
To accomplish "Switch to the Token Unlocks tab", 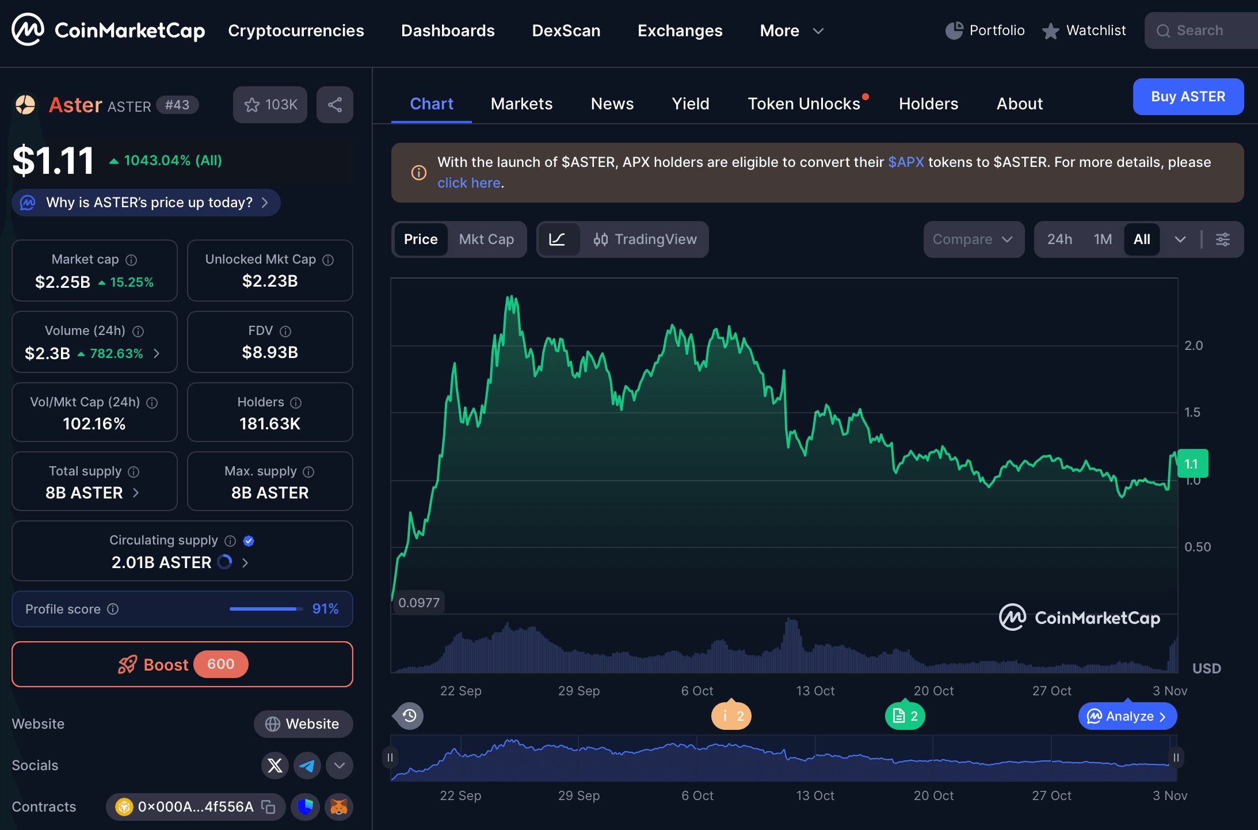I will tap(804, 104).
